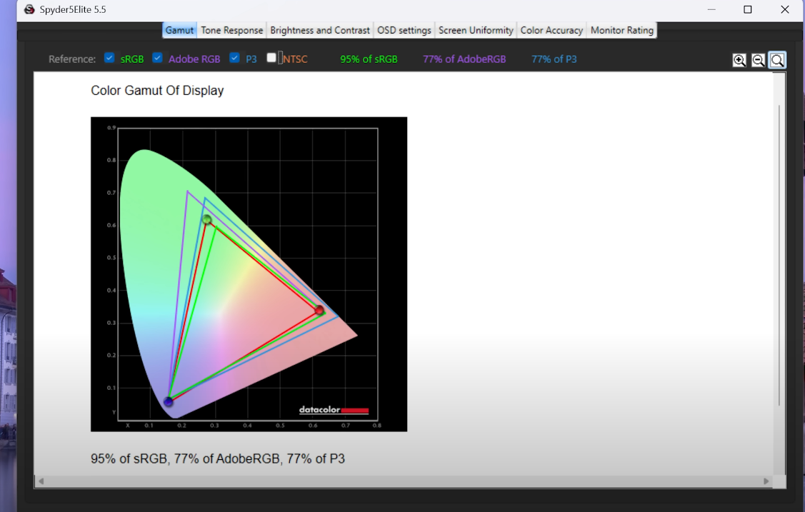Uncheck the sRGB reference checkbox
This screenshot has height=512, width=805.
point(109,57)
